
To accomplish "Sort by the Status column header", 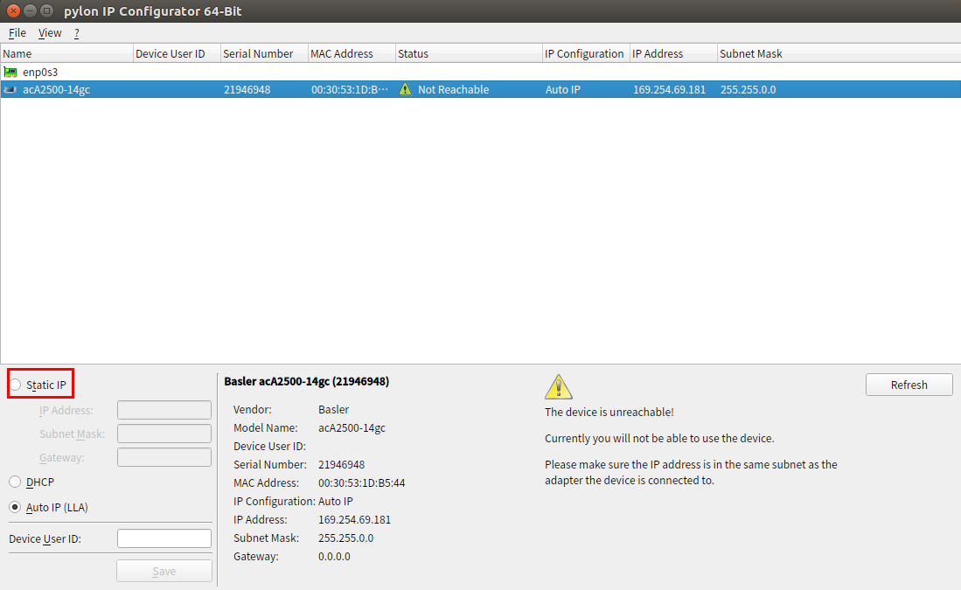I will (x=469, y=54).
